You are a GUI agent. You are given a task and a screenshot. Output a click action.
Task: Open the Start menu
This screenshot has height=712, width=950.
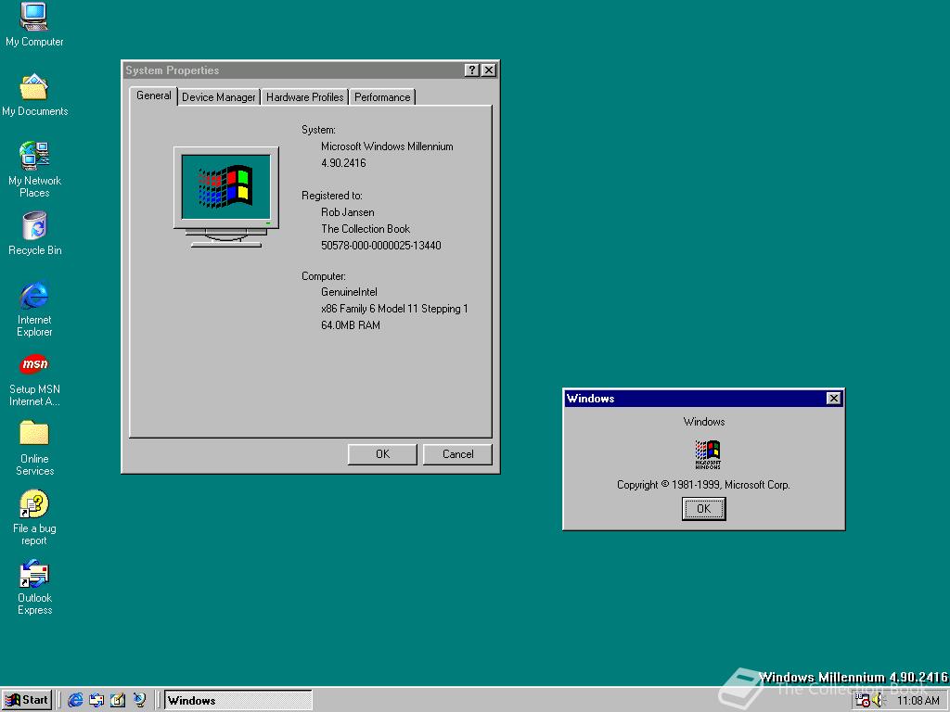click(x=27, y=700)
